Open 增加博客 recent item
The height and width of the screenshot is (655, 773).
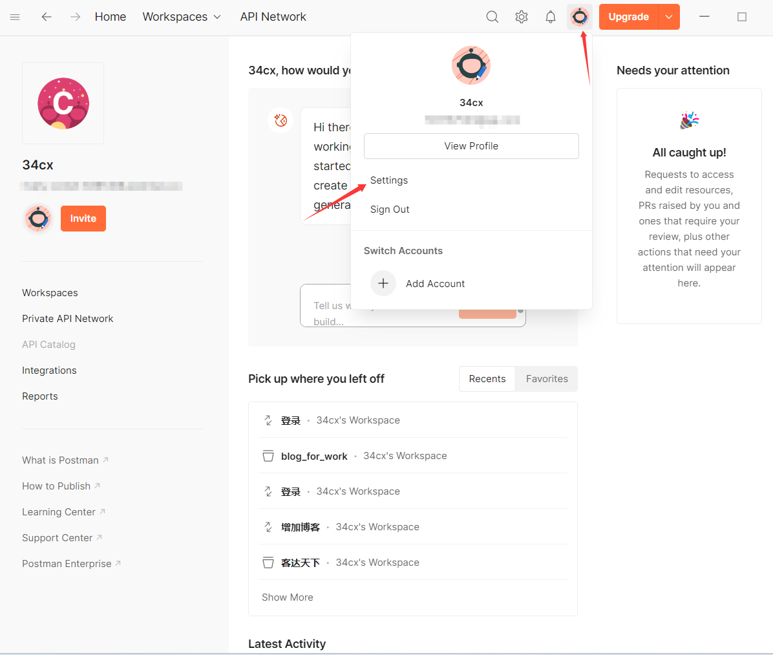point(413,527)
